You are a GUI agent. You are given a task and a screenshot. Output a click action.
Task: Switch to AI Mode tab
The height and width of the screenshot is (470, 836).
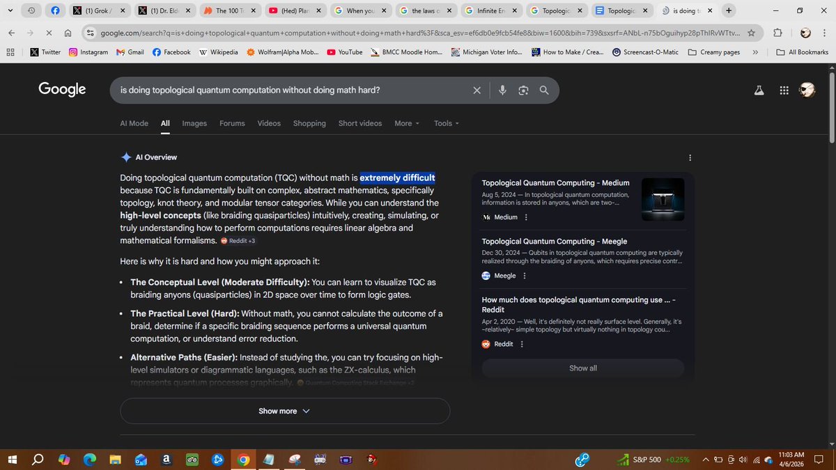click(x=134, y=123)
